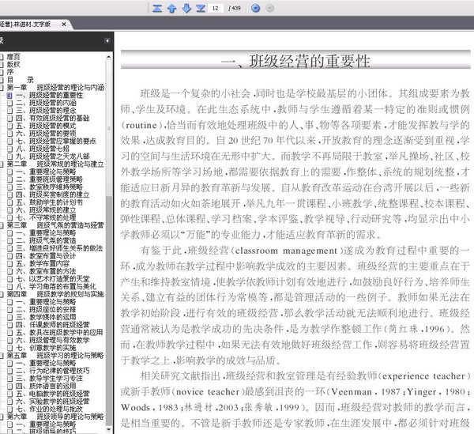Screen dimensions: 474x434
Task: Select bookmark 七、以艺术打造爱的天堂
Action: (x=53, y=279)
